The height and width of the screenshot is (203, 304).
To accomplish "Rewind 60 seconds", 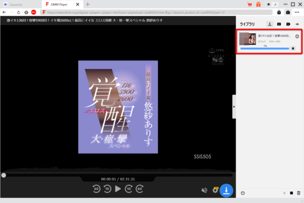I will coord(96,189).
